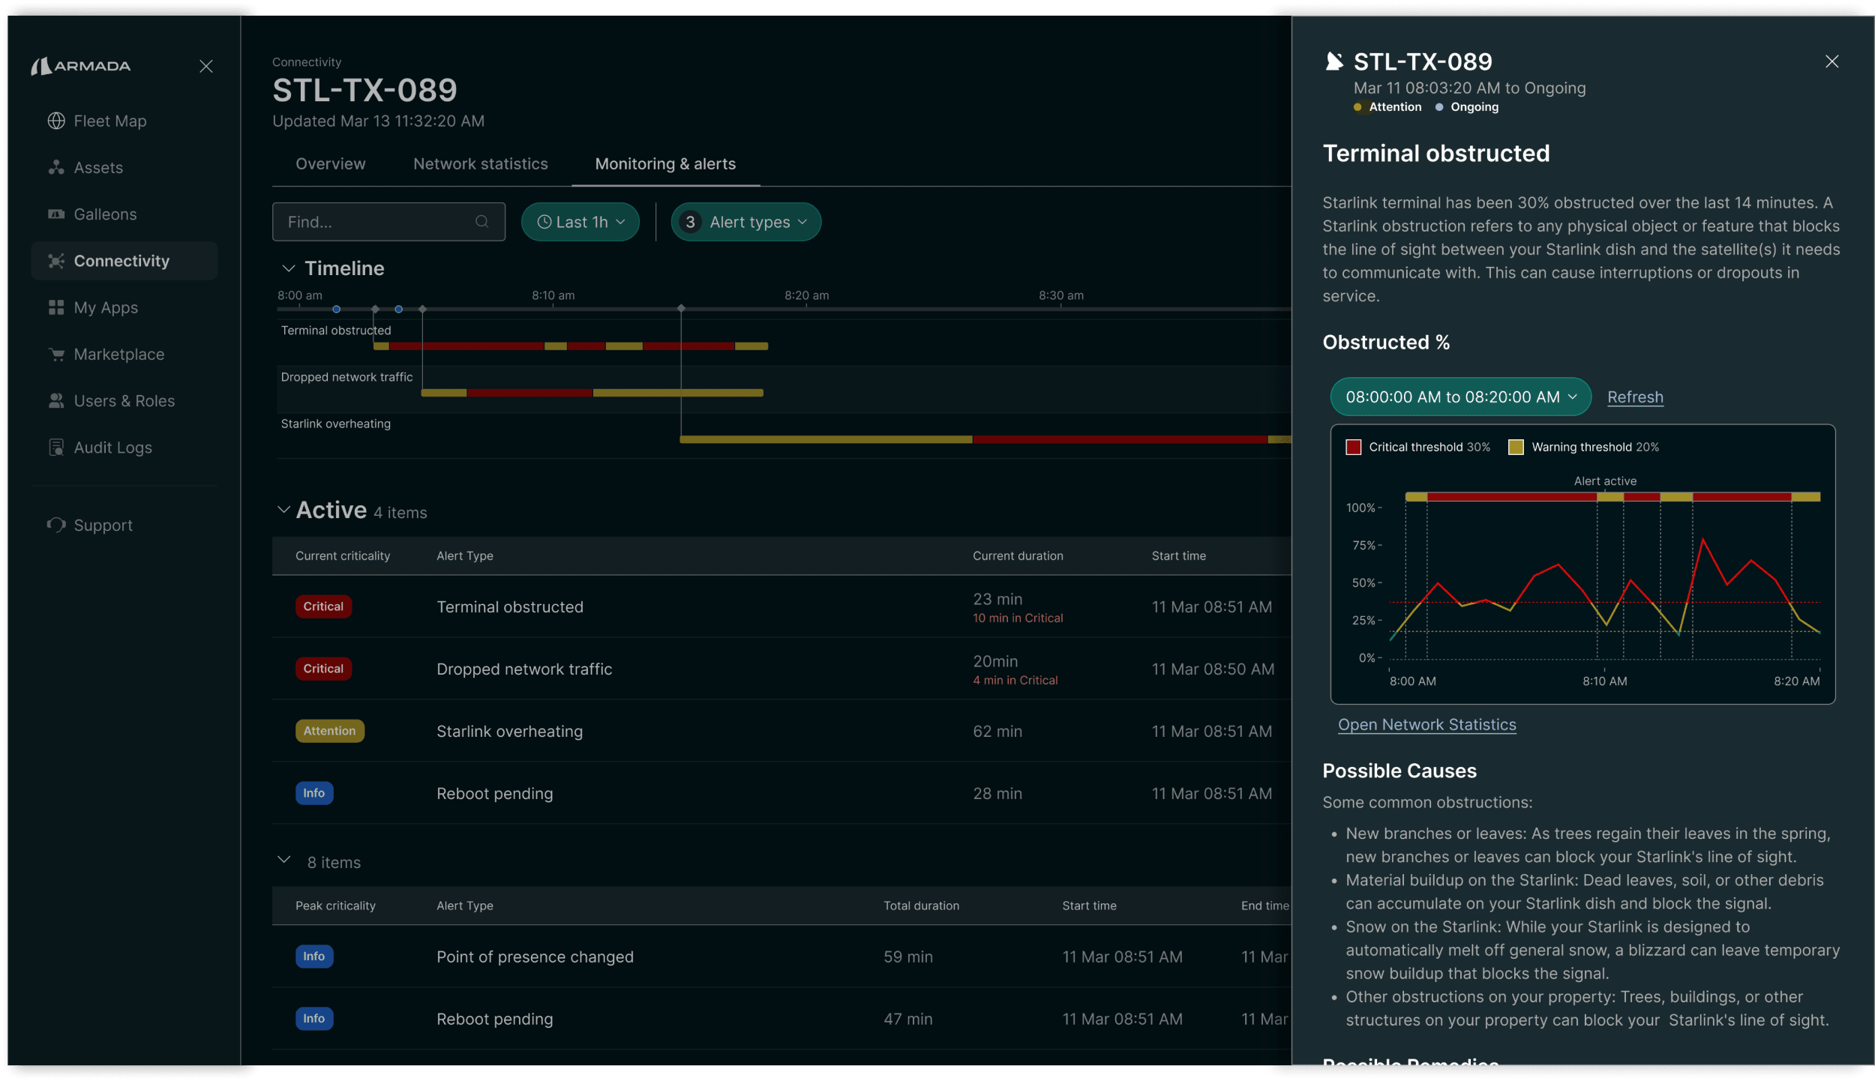Collapse the Active alerts section

tap(283, 510)
